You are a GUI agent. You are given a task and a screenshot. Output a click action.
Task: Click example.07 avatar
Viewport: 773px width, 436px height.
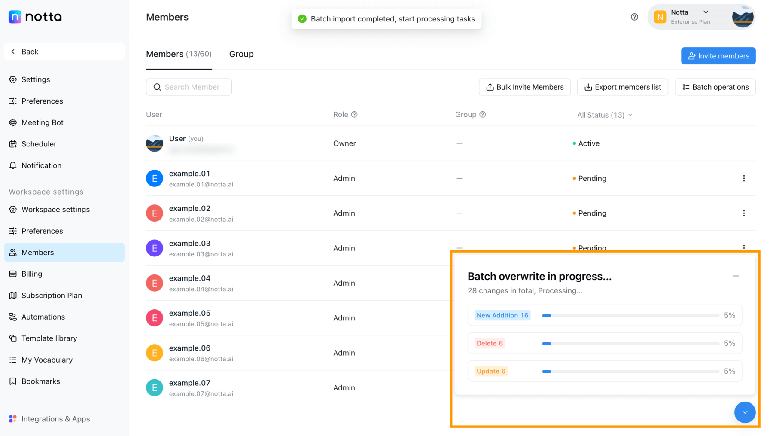point(155,387)
